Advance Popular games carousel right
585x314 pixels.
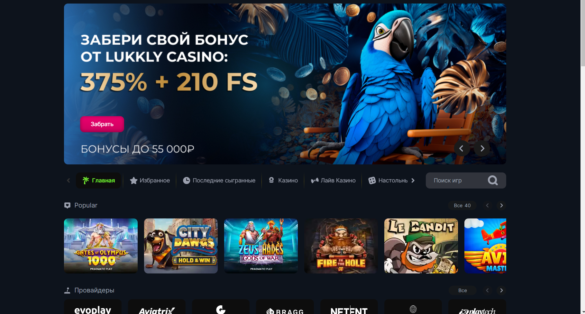coord(501,205)
